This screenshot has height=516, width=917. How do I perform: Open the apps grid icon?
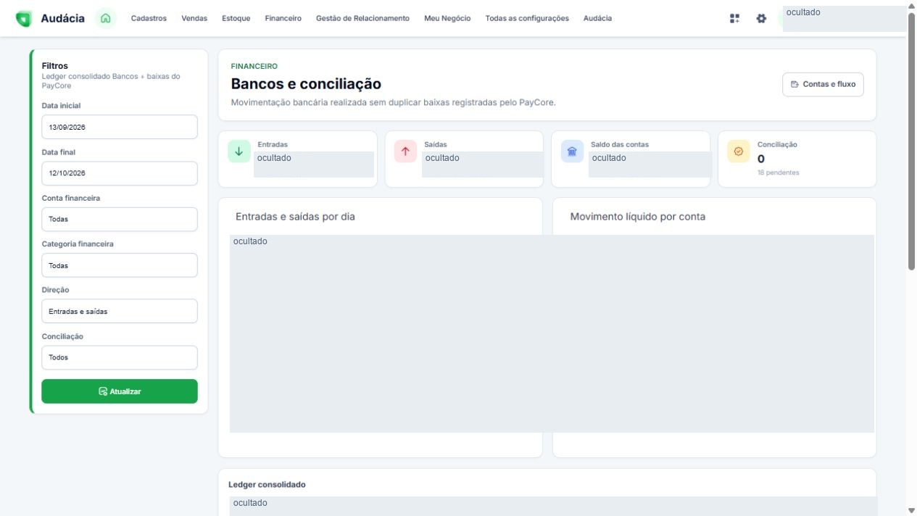(x=735, y=18)
